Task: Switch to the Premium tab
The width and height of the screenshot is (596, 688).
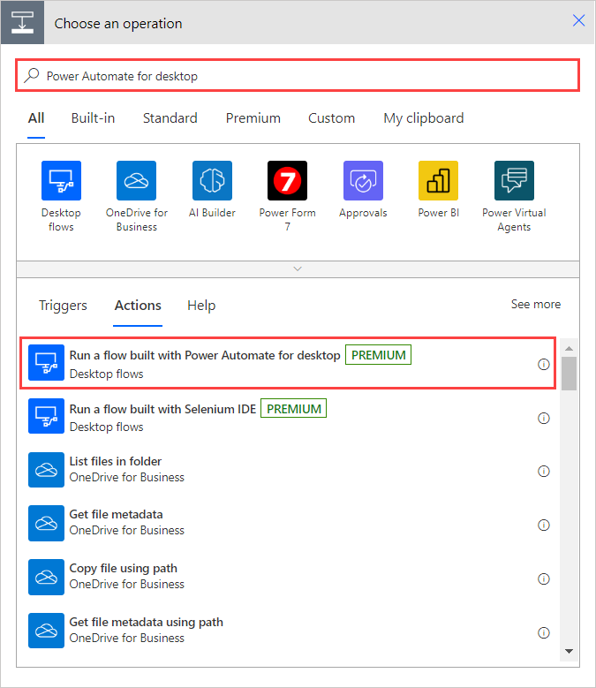Action: pos(253,118)
